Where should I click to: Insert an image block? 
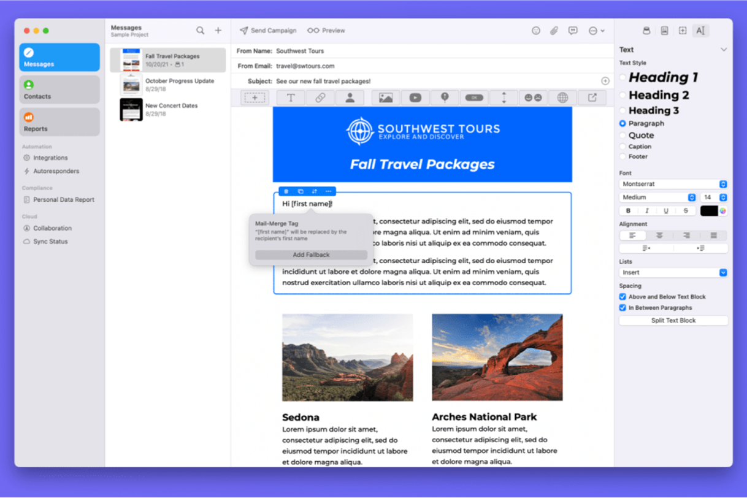(x=386, y=98)
